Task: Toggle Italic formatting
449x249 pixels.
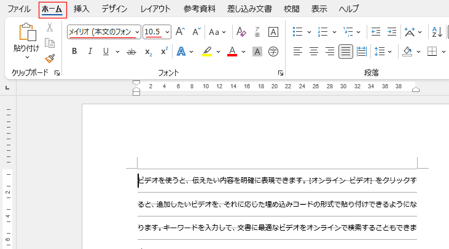Action: pos(90,52)
